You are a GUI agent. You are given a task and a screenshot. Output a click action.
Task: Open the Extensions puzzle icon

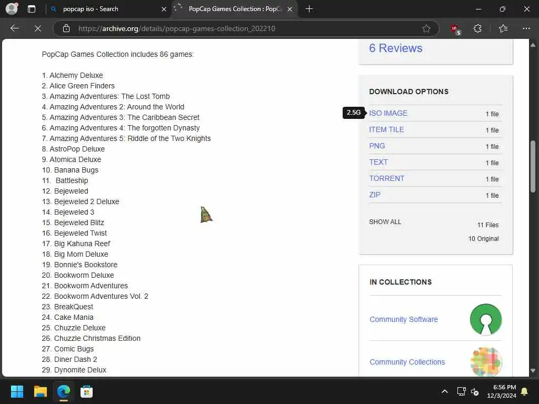[x=477, y=28]
